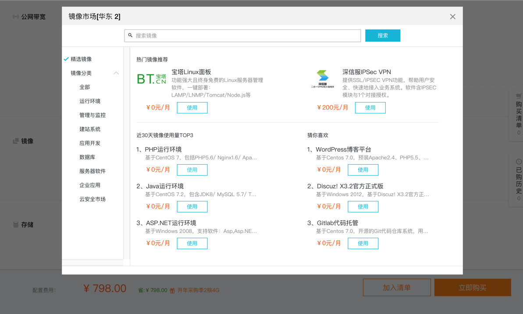Image resolution: width=523 pixels, height=314 pixels.
Task: Use the WordPress博客平台 image
Action: [x=363, y=170]
